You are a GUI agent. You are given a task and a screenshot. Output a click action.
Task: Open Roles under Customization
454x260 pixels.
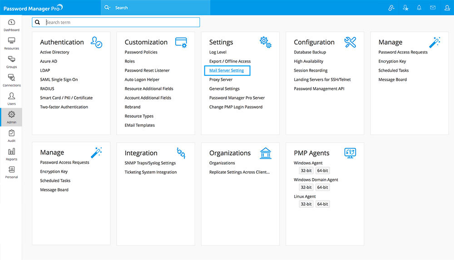(x=129, y=61)
